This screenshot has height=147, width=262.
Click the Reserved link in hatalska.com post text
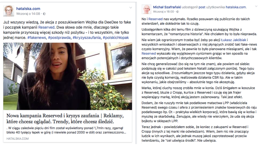pyautogui.click(x=46, y=27)
